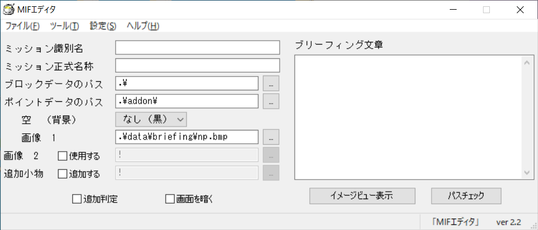The width and height of the screenshot is (538, 230).
Task: Click the 画像 1 path field
Action: tap(187, 137)
